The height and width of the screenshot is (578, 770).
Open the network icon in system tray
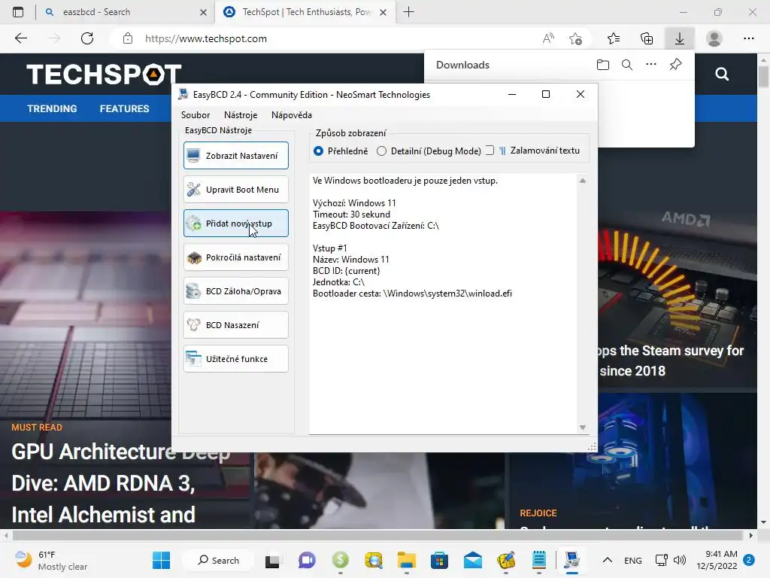pyautogui.click(x=661, y=560)
